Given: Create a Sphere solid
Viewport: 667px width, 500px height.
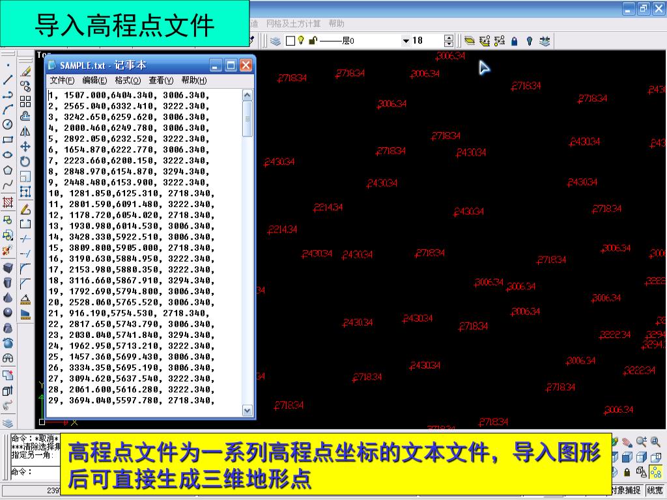Looking at the screenshot, I should click(8, 312).
